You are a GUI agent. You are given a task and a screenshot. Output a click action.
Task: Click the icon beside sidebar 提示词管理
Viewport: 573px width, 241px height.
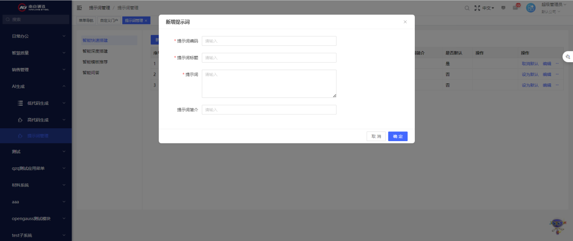click(x=20, y=136)
